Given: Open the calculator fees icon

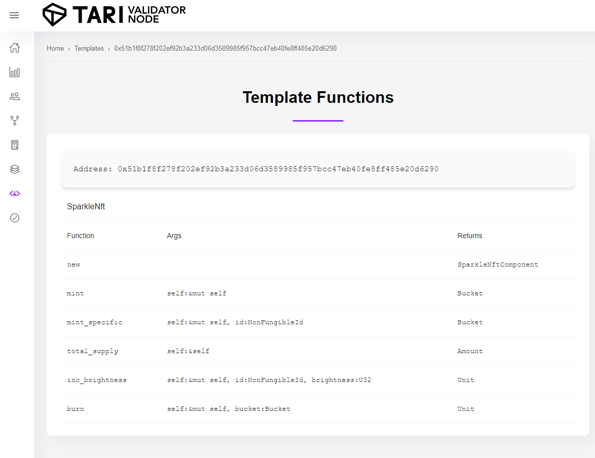Looking at the screenshot, I should point(15,145).
